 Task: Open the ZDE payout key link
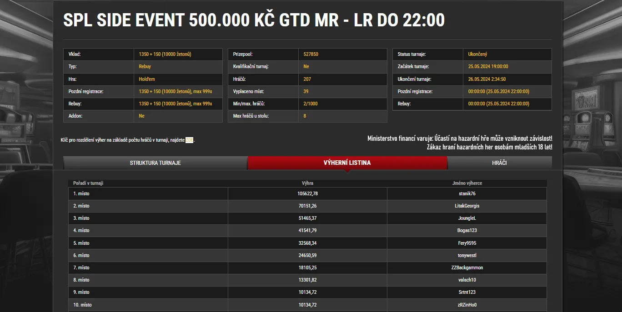[x=191, y=140]
